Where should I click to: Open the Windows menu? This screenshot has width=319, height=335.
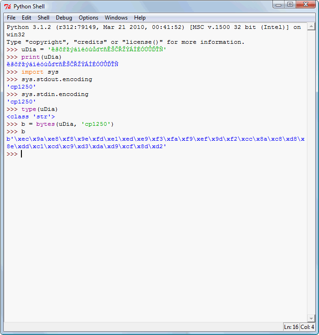[116, 18]
